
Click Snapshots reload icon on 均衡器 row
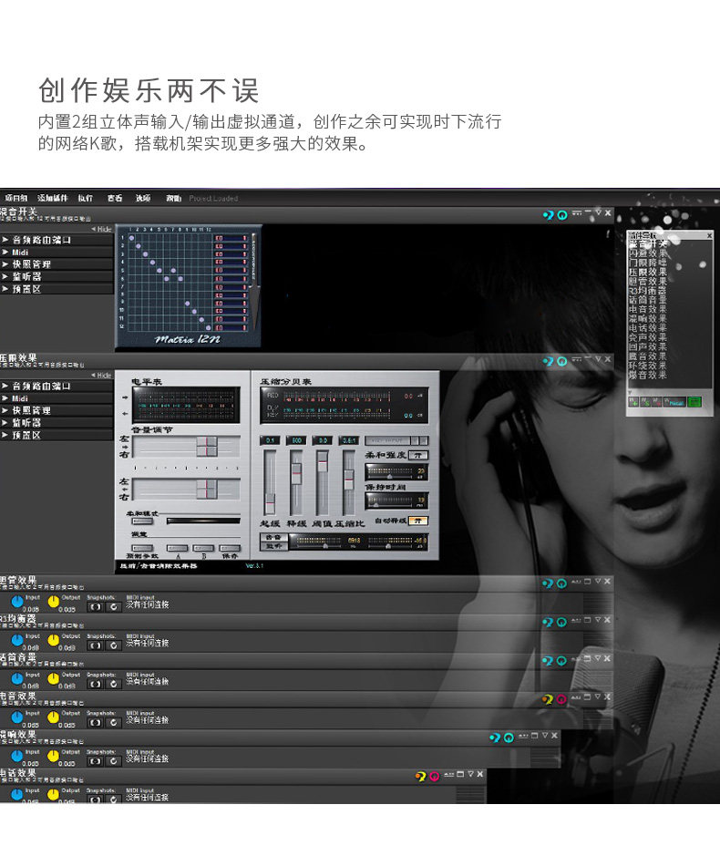pos(113,645)
